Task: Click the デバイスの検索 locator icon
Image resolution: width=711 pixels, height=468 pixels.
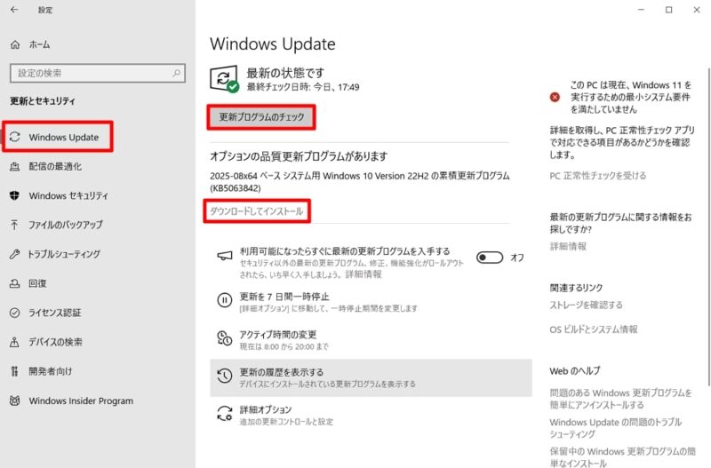Action: point(15,342)
